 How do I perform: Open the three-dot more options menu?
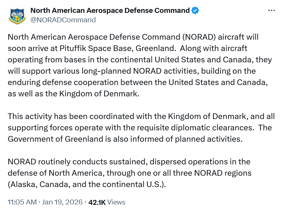coord(271,11)
